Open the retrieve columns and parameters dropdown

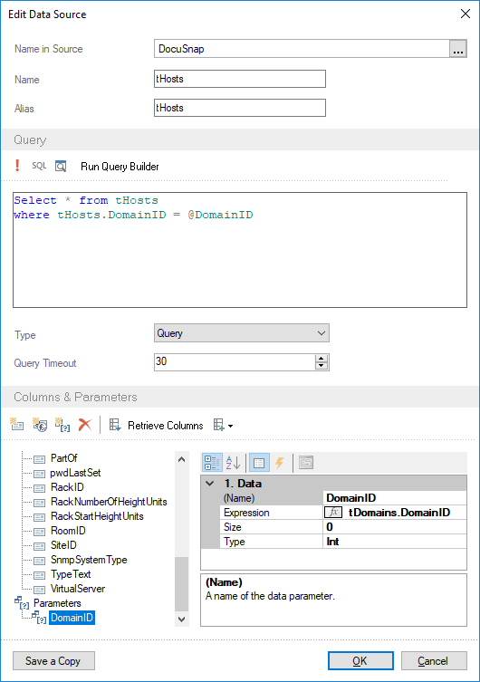point(224,425)
